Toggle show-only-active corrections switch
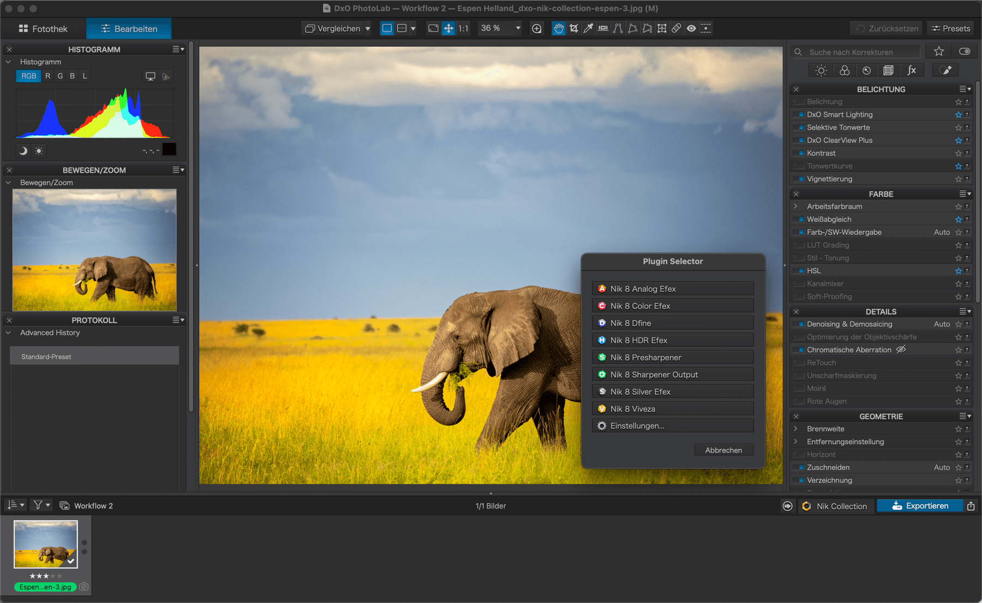Image resolution: width=982 pixels, height=603 pixels. tap(965, 51)
